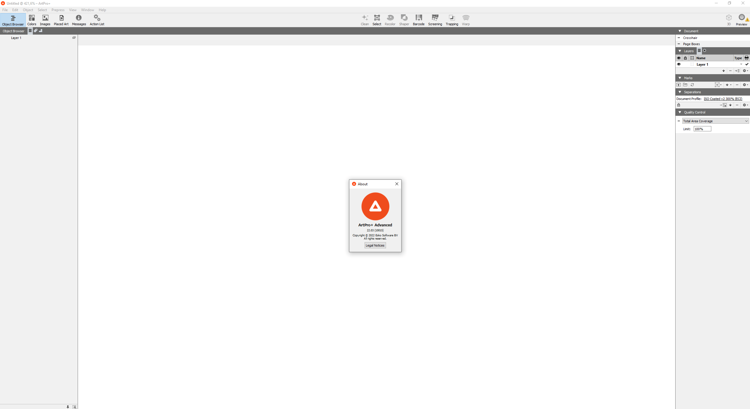This screenshot has width=750, height=409.
Task: Toggle the printer column header in Layers
Action: (x=746, y=58)
